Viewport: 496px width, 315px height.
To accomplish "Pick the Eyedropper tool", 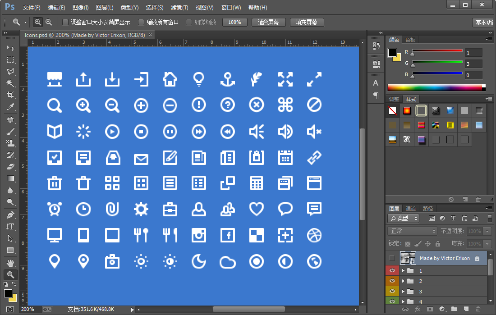I will coord(10,107).
